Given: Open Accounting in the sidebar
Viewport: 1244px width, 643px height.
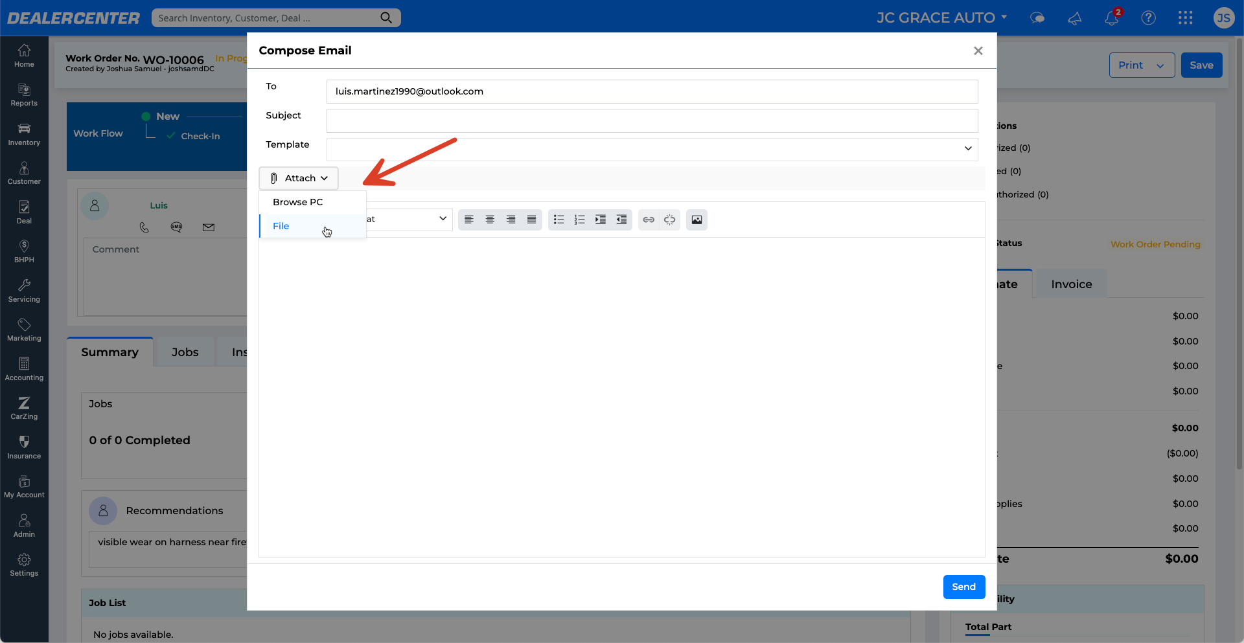Looking at the screenshot, I should pos(24,369).
